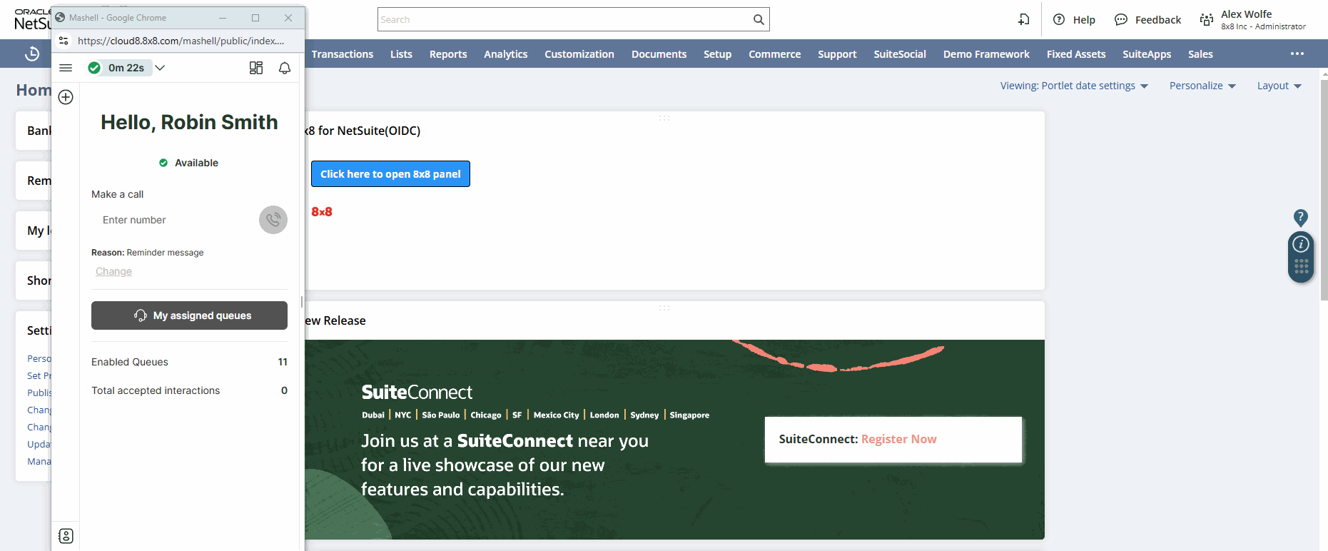Image resolution: width=1328 pixels, height=551 pixels.
Task: Open Feedback in the header
Action: (x=1147, y=20)
